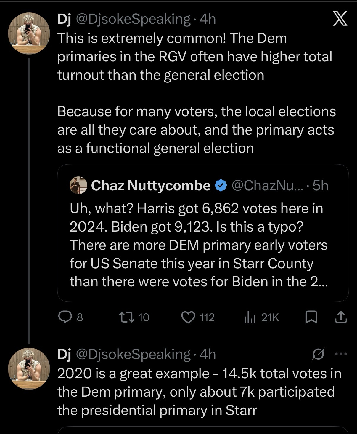The height and width of the screenshot is (434, 357).
Task: Open replies via the comment icon
Action: tap(64, 317)
